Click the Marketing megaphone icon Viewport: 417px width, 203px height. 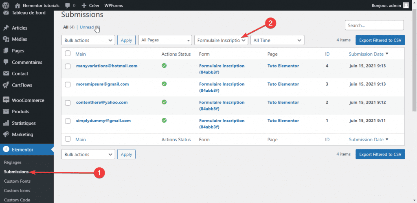tap(6, 134)
